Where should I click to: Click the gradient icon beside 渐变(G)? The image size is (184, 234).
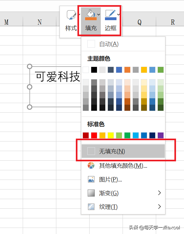pos(91,193)
